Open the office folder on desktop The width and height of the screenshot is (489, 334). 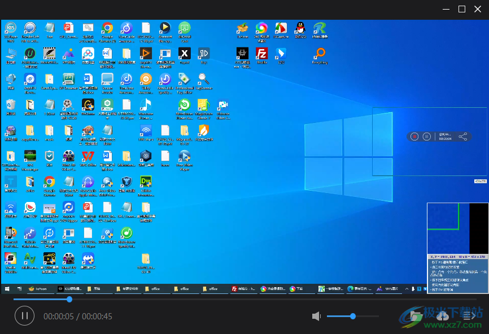click(30, 184)
